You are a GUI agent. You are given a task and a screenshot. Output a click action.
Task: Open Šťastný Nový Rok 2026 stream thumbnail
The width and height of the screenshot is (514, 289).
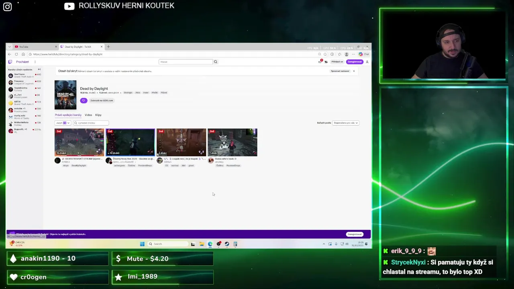click(130, 142)
